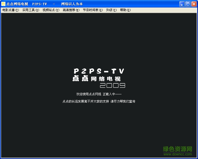
Task: Close the 点点网络电视 window
Action: click(x=194, y=4)
